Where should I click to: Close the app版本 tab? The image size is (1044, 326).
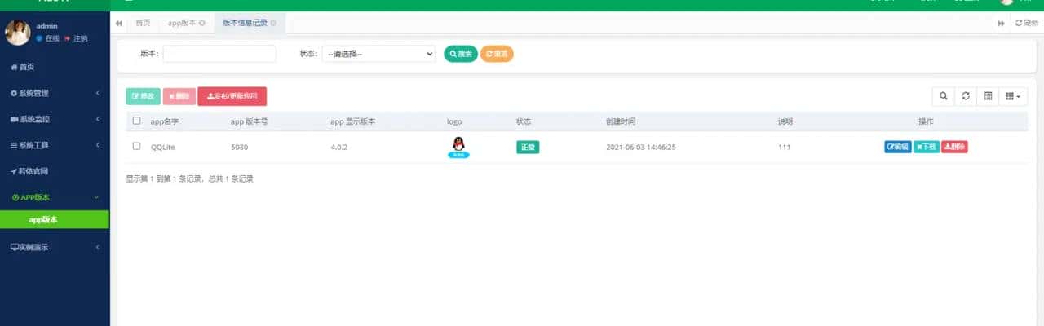coord(202,23)
